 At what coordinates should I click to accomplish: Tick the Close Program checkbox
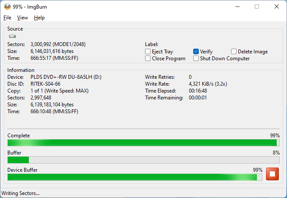(148, 59)
